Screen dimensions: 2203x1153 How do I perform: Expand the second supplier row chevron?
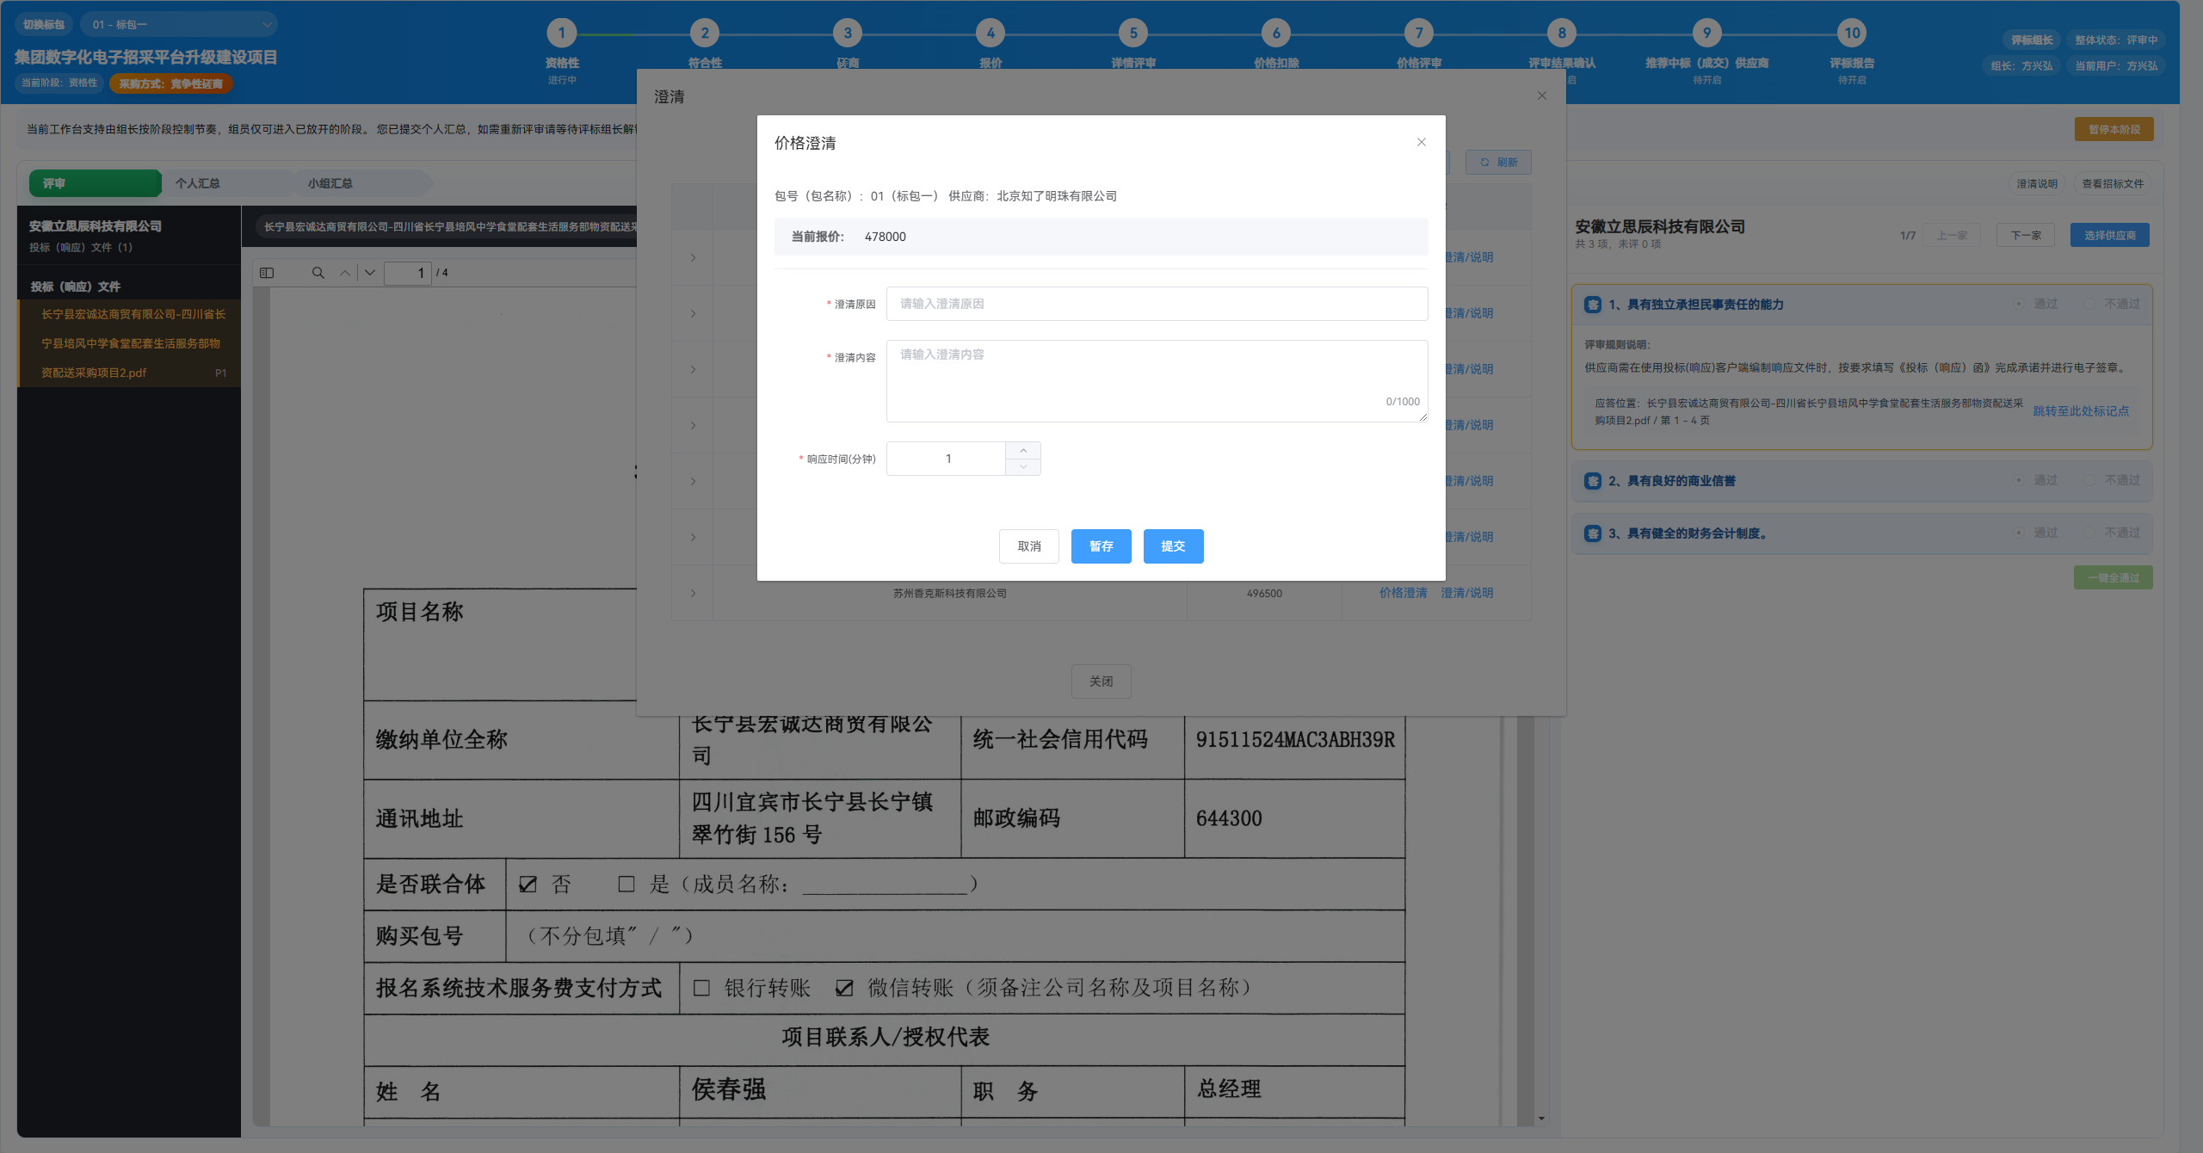pyautogui.click(x=693, y=313)
